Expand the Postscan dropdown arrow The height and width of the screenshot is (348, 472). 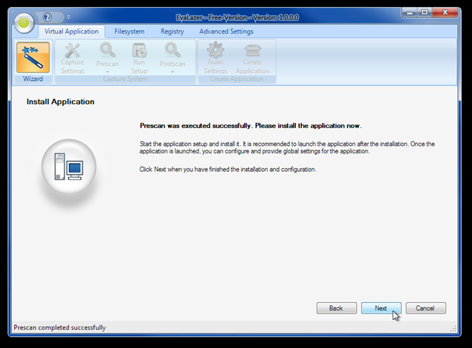point(172,72)
